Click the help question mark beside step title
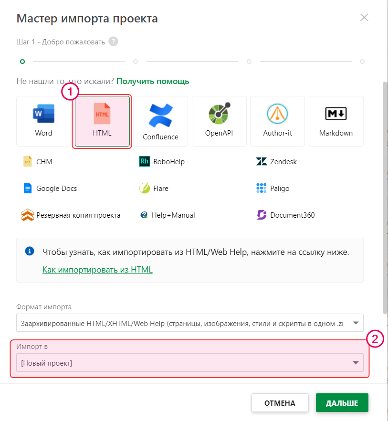 (x=113, y=42)
